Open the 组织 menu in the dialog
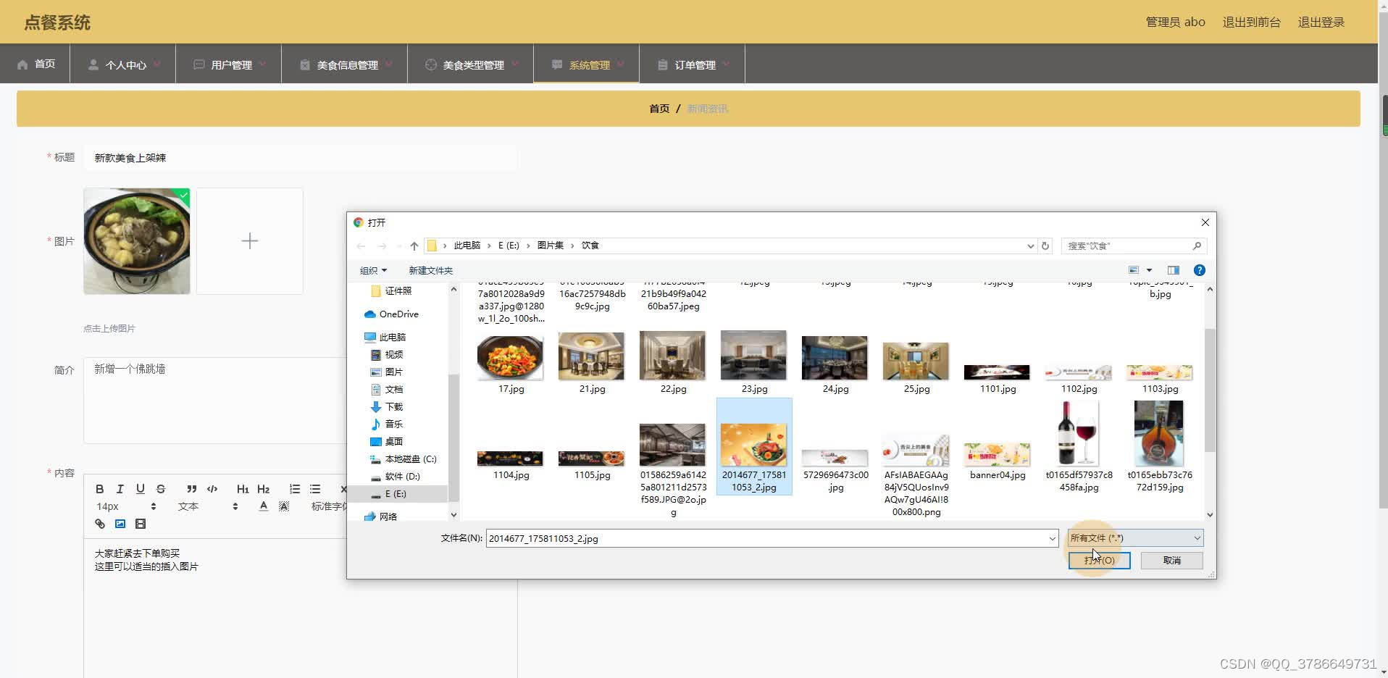This screenshot has width=1388, height=678. 373,270
